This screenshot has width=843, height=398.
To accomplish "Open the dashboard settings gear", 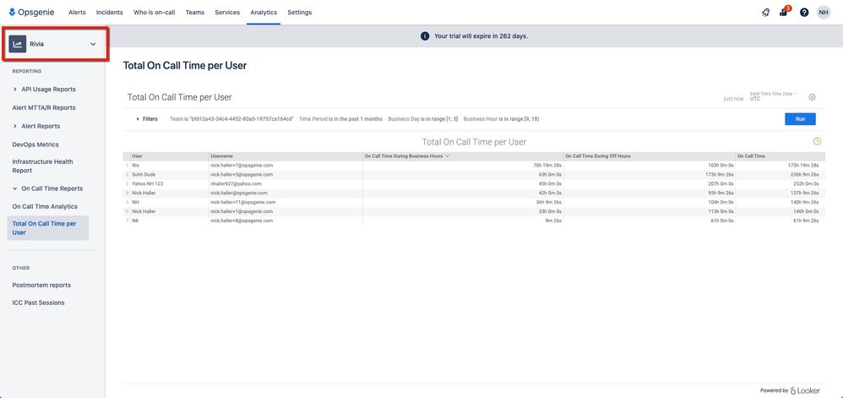I will coord(812,97).
